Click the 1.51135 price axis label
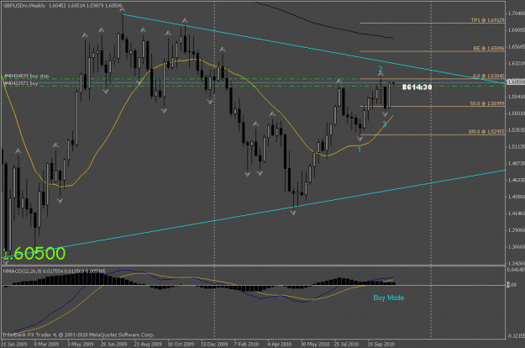Screen dimensions: 525x348 516,147
